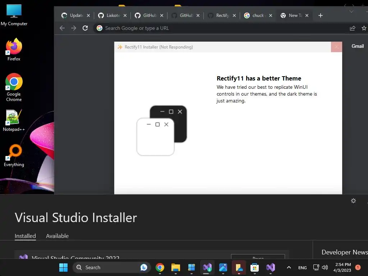Open the My Computer desktop icon

(x=14, y=15)
